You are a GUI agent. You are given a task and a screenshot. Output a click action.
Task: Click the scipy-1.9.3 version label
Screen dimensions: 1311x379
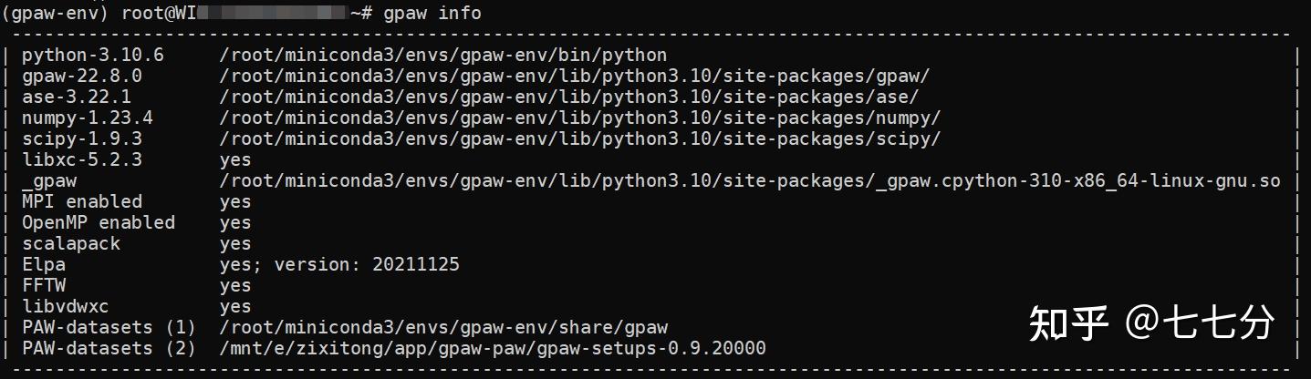[81, 138]
